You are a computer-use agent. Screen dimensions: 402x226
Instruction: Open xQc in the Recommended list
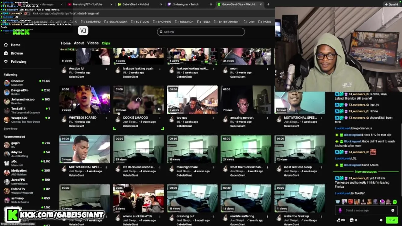pos(27,163)
